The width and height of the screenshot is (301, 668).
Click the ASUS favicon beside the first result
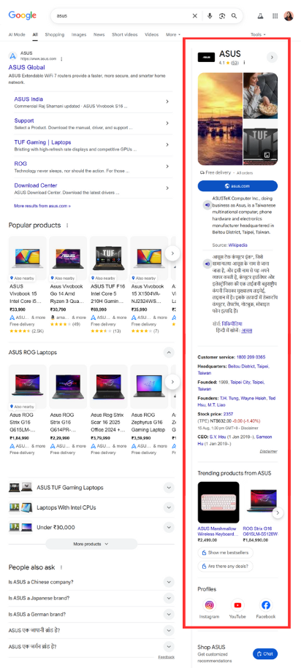pos(12,55)
